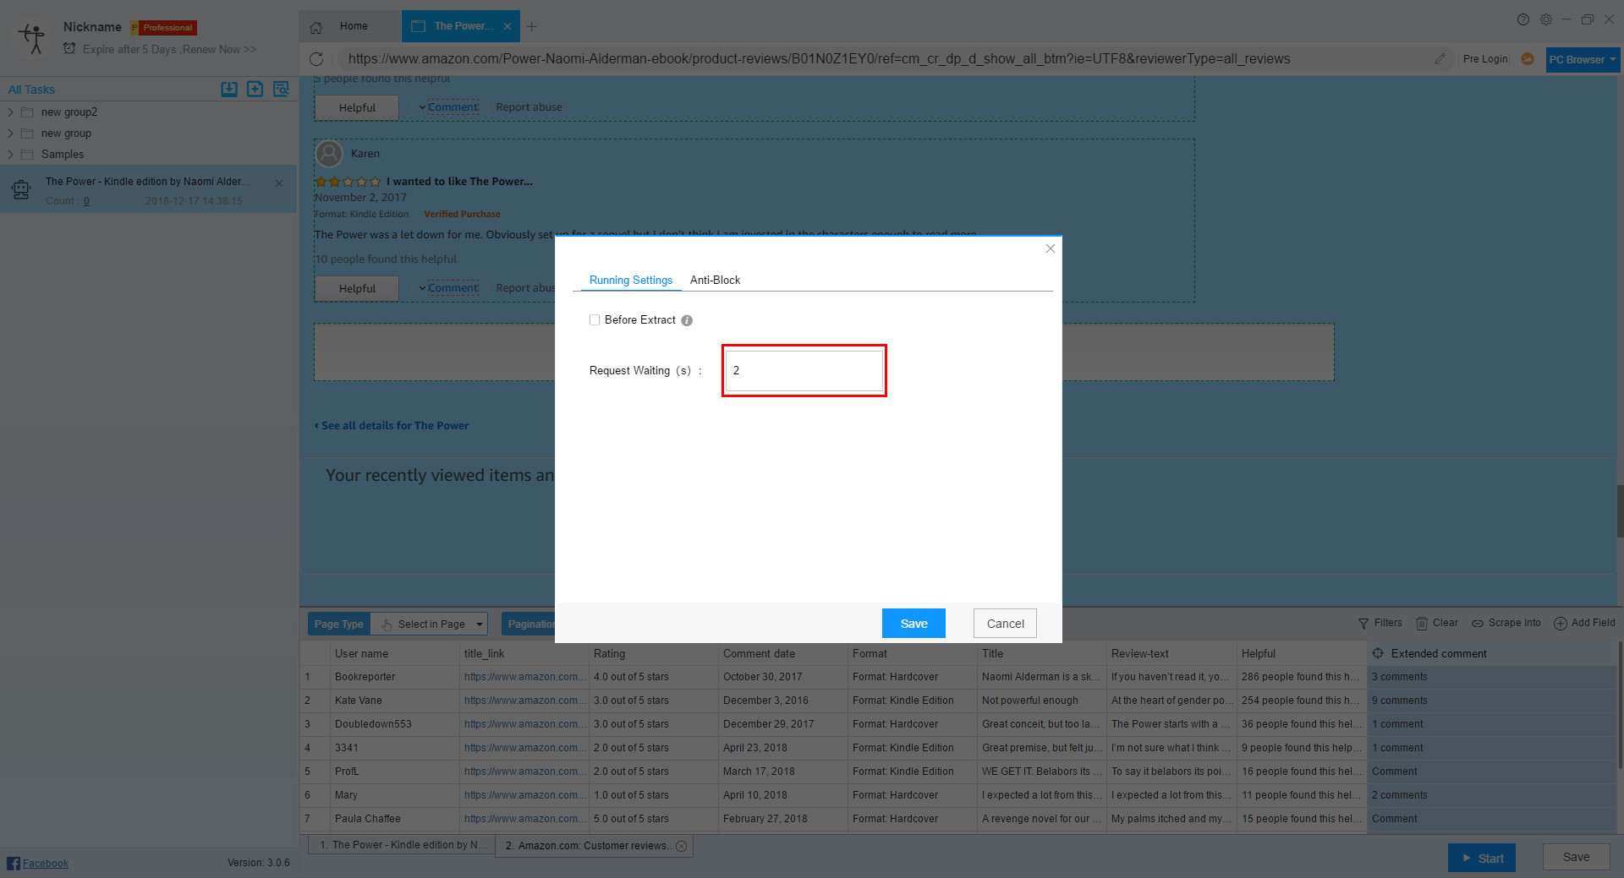Image resolution: width=1624 pixels, height=878 pixels.
Task: Click the Extended comment target icon
Action: [1378, 653]
